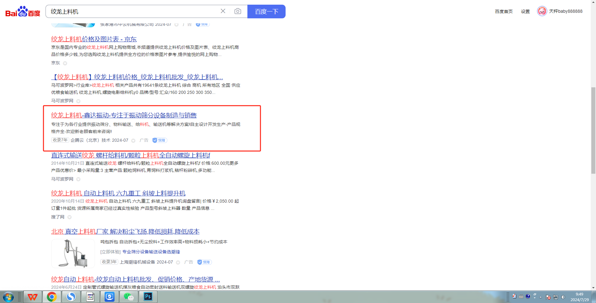Screen dimensions: 596x303
Task: Click the 上海潮锋机械设备 source text
Action: 138,262
